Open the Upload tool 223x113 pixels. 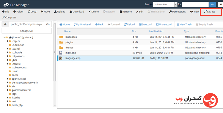pos(59,12)
